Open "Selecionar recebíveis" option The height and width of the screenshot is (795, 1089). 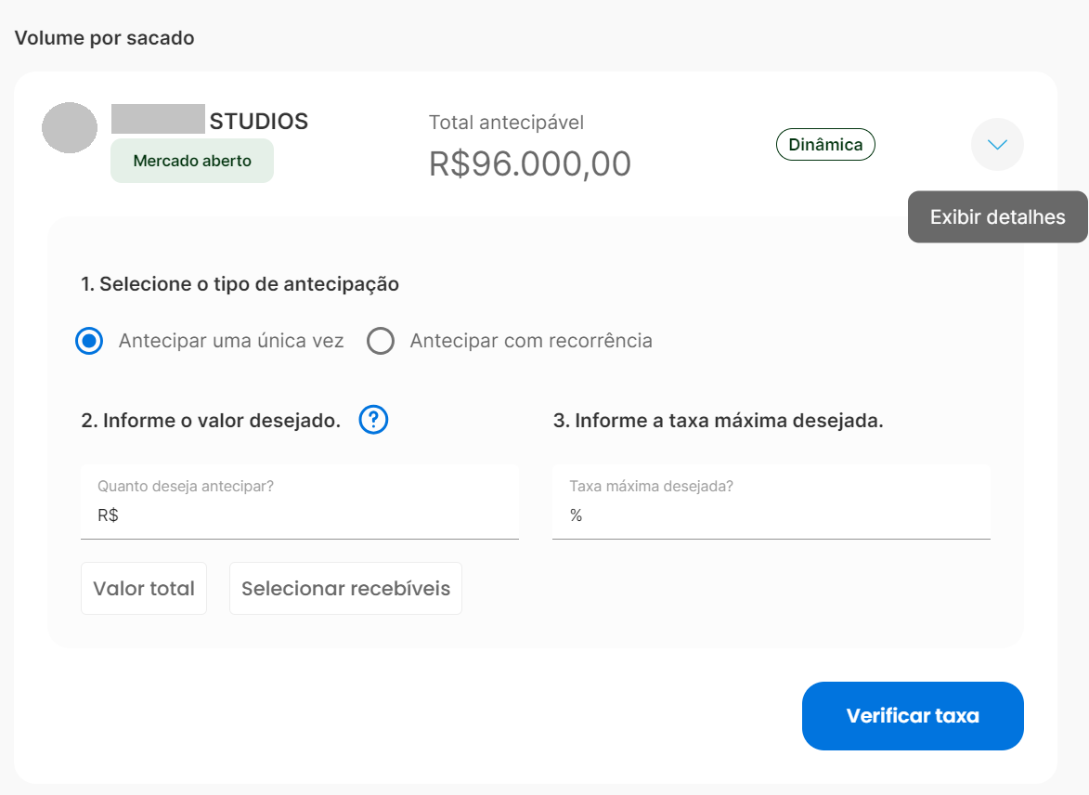pyautogui.click(x=346, y=589)
